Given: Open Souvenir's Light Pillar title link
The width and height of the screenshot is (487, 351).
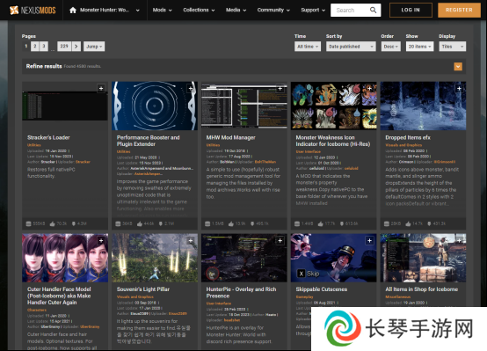Looking at the screenshot, I should (143, 289).
